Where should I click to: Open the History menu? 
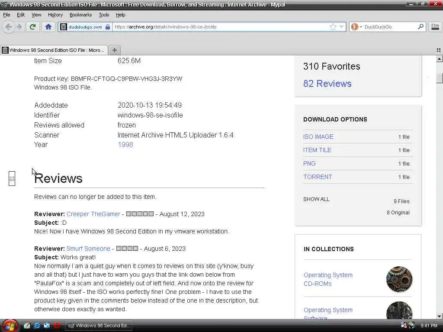[x=55, y=15]
